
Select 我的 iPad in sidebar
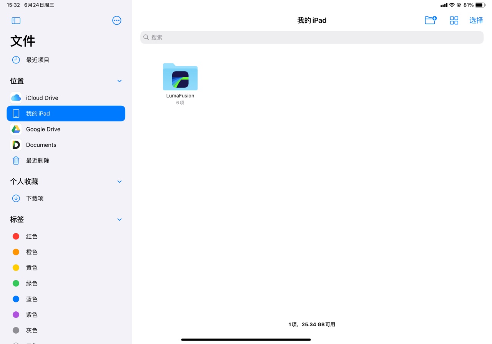[66, 113]
